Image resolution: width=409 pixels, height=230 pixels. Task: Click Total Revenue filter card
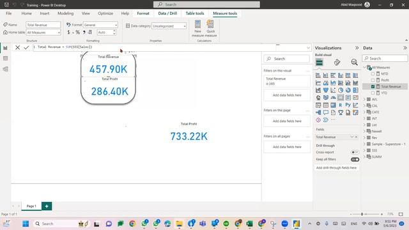(x=287, y=81)
